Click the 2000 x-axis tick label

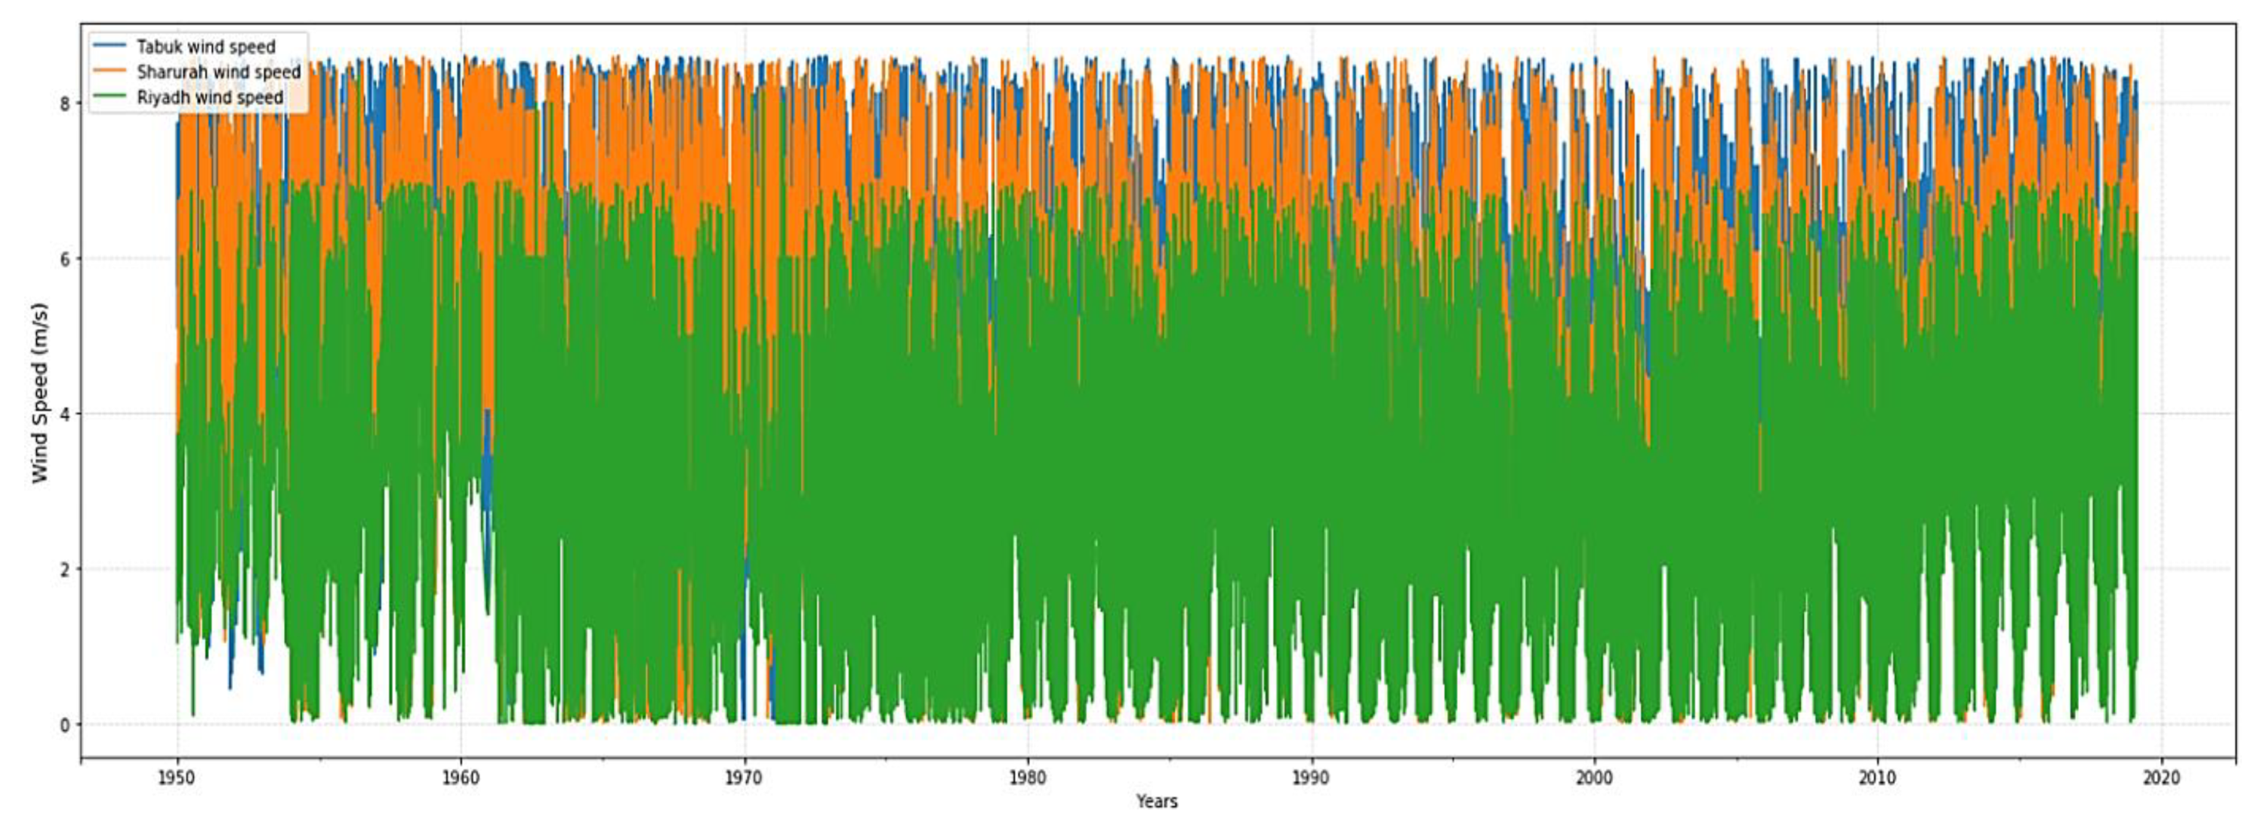click(x=1594, y=778)
